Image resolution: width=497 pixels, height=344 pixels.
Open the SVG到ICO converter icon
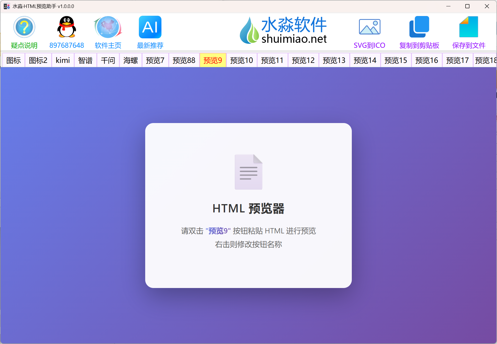pyautogui.click(x=369, y=26)
